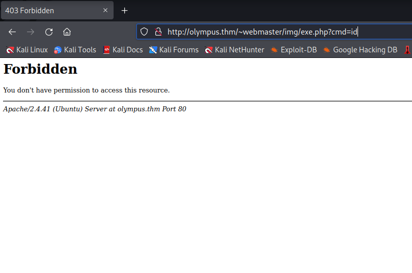Click the forward navigation arrow
Viewport: 412px width, 273px height.
click(x=31, y=32)
